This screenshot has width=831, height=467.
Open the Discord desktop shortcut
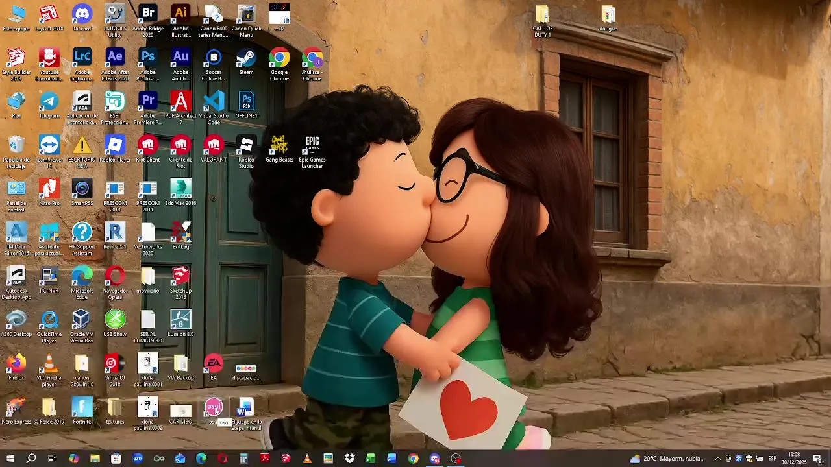click(x=82, y=18)
